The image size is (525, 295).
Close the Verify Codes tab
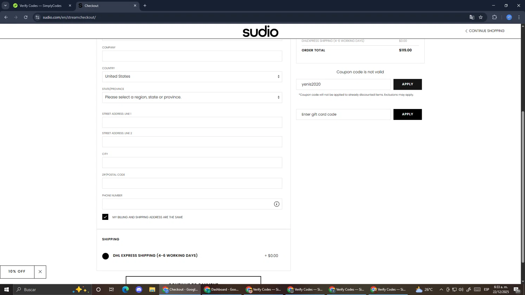pyautogui.click(x=70, y=6)
